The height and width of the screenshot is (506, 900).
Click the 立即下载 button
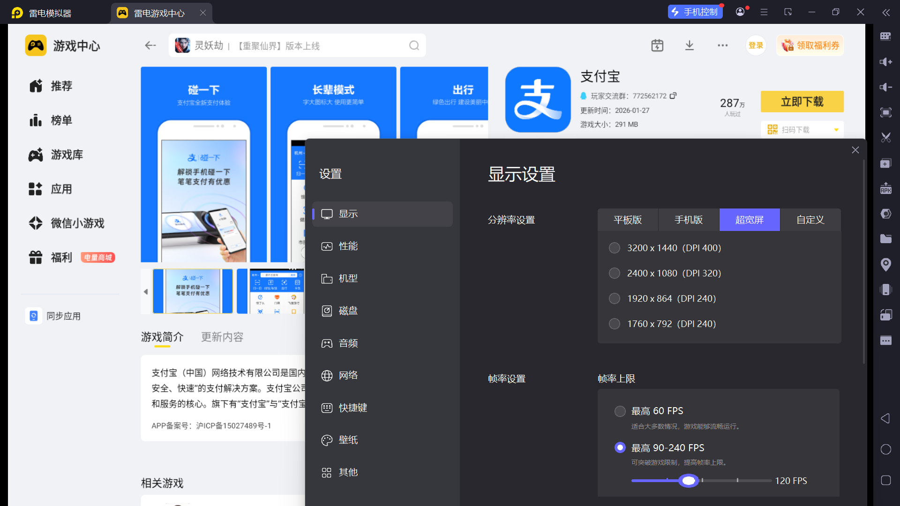802,102
